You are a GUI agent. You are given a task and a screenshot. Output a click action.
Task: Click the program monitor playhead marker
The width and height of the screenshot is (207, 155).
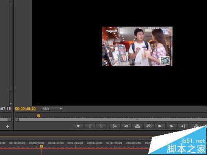[x=39, y=116]
